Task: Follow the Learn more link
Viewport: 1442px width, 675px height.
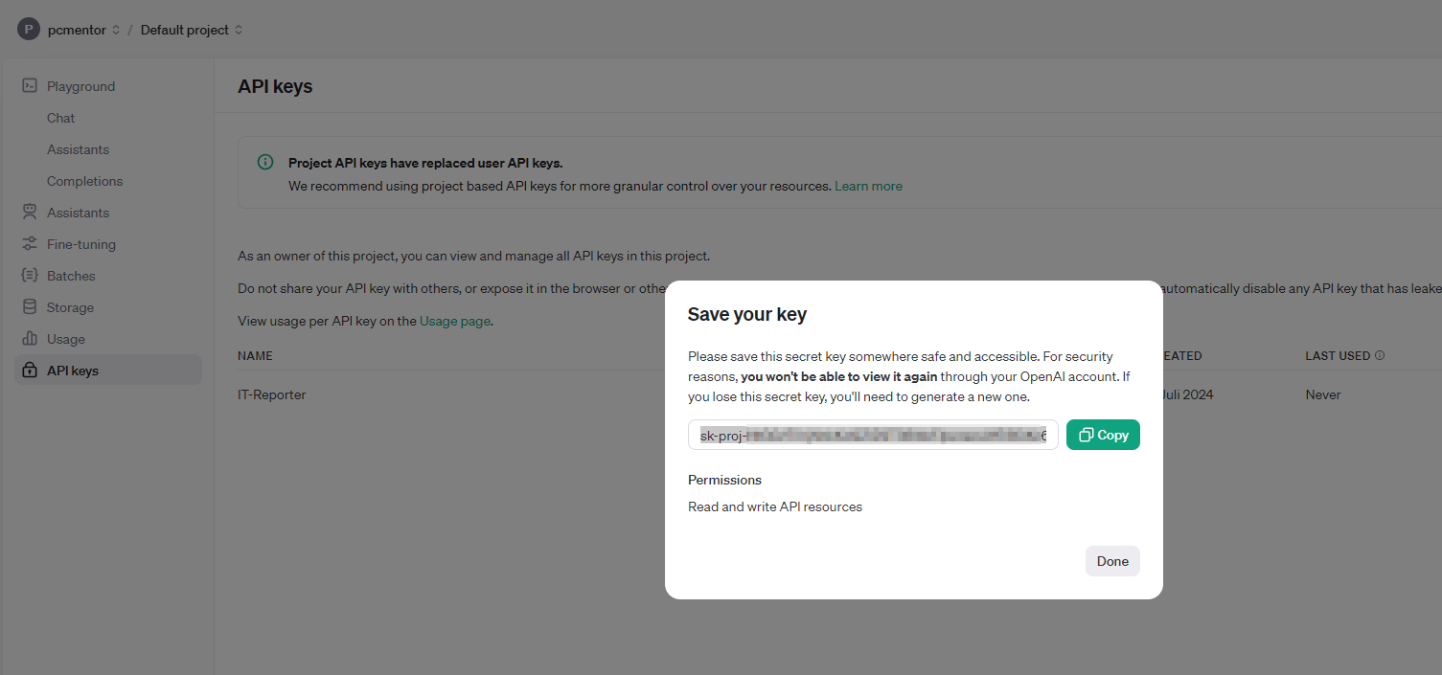Action: pos(868,186)
